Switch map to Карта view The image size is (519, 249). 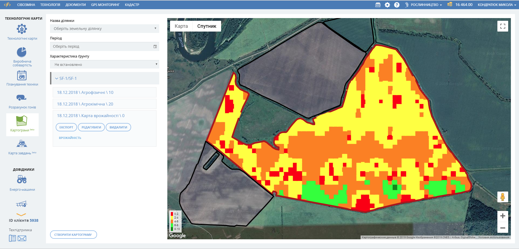click(181, 26)
